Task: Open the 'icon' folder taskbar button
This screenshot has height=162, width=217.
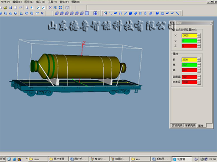Action: pyautogui.click(x=38, y=159)
